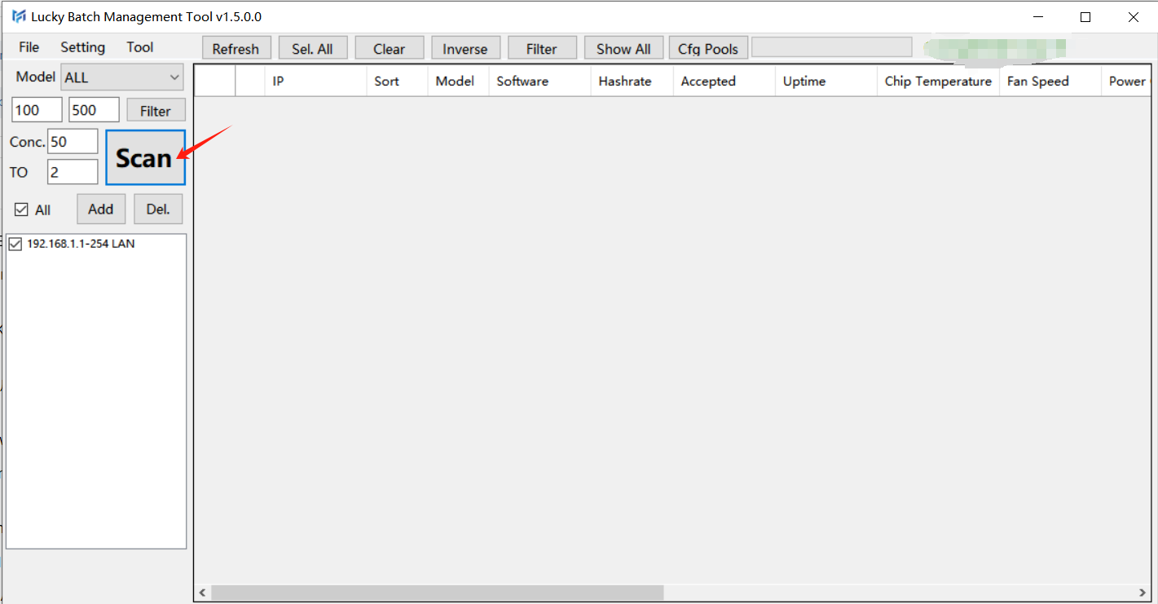Screen dimensions: 1158x604
Task: Click the Add IP range button
Action: [x=101, y=209]
